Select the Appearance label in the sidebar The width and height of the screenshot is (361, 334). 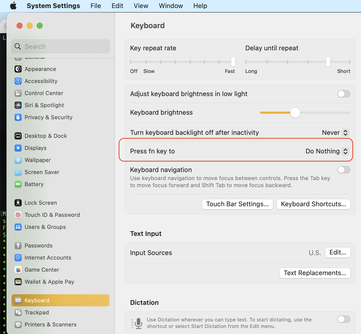point(40,69)
